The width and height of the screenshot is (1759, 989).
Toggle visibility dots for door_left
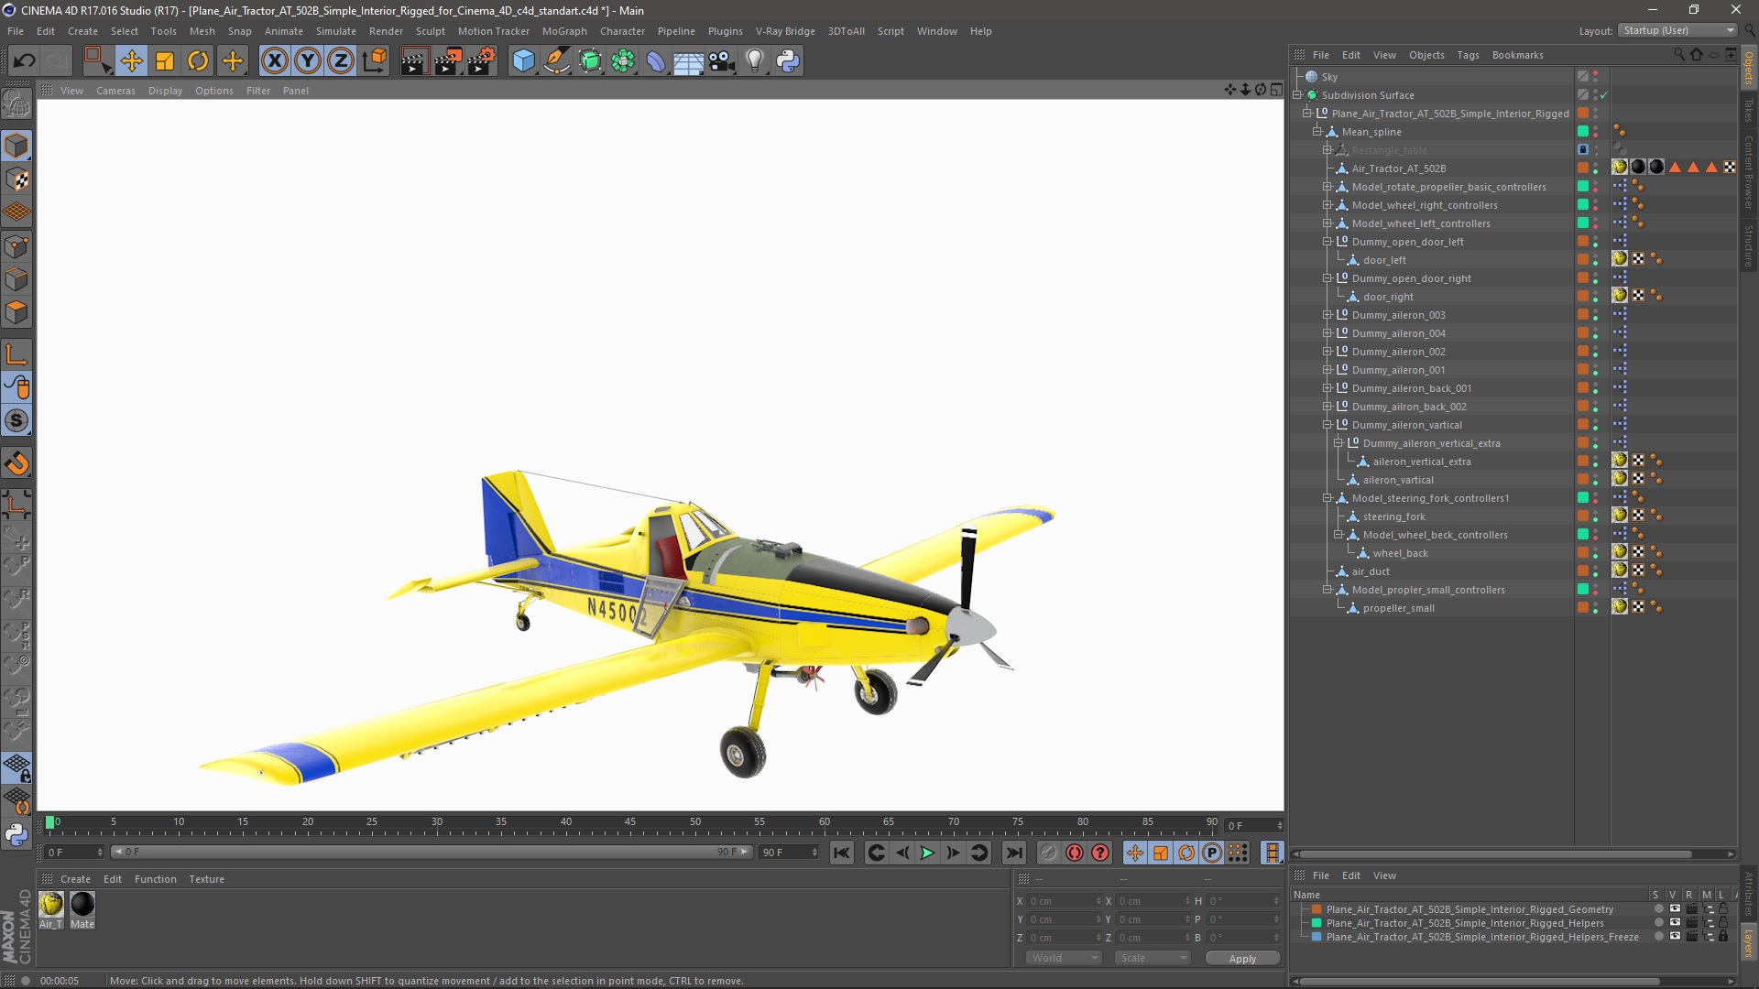pyautogui.click(x=1595, y=260)
